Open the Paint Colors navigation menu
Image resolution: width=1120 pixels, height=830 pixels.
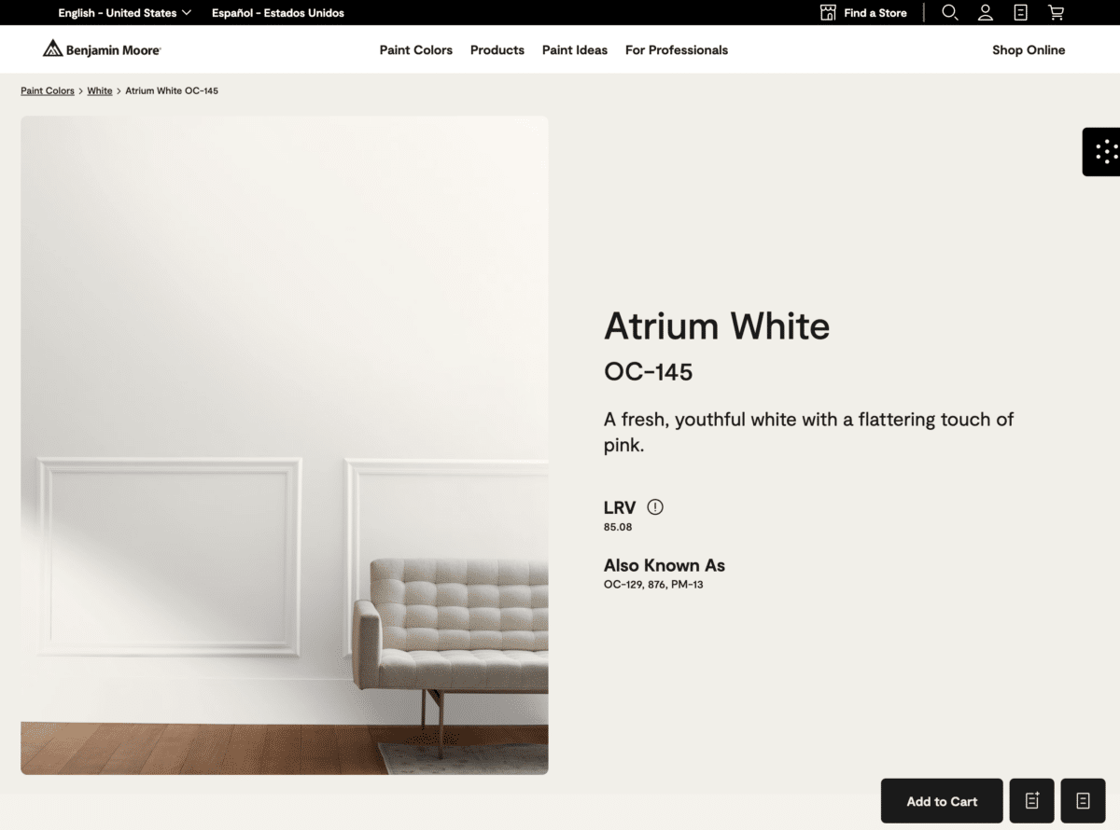pos(415,49)
